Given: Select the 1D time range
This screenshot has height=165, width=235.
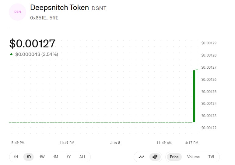Looking at the screenshot, I should [29, 157].
